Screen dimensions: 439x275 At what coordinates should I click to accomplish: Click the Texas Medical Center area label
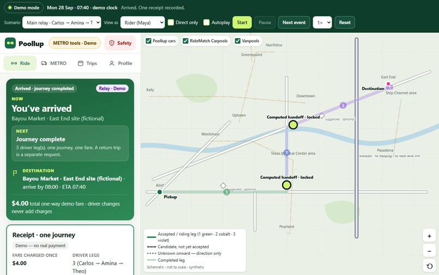[293, 153]
